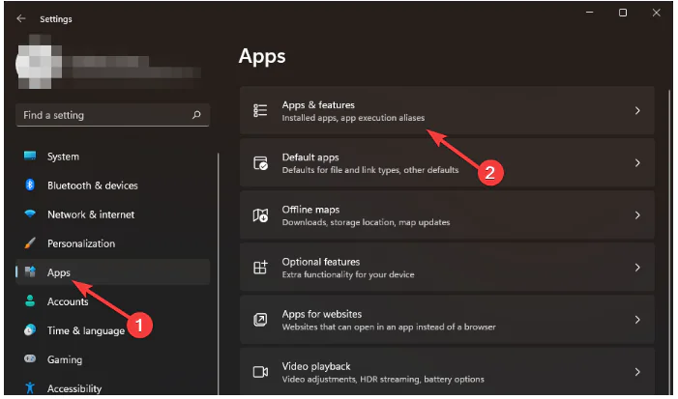
Task: Click 'Extra functionality for your device' text
Action: click(x=348, y=274)
